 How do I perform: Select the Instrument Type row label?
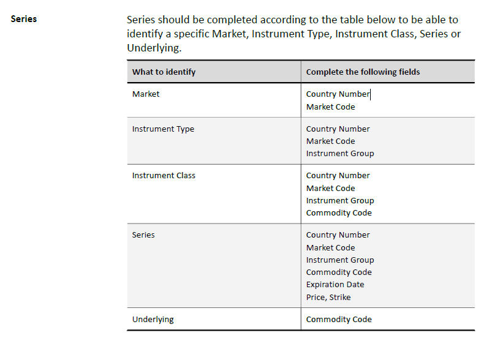(x=163, y=129)
